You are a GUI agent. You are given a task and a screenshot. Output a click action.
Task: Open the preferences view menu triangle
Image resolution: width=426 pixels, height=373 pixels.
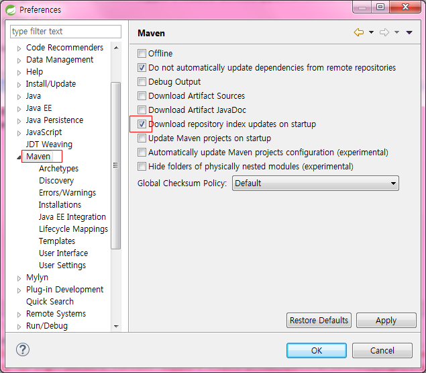pos(409,33)
